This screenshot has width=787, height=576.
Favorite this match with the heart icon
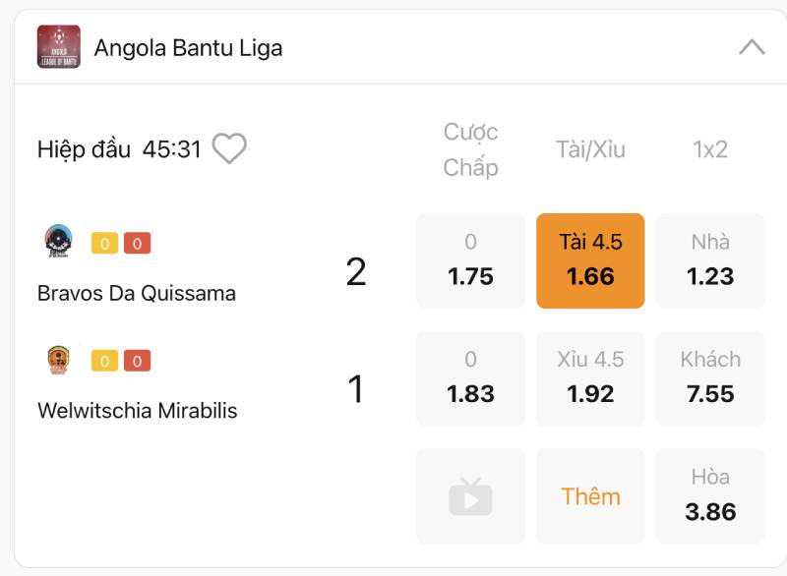(x=229, y=149)
